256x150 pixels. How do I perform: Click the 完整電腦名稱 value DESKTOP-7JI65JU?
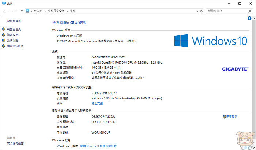pos(103,122)
